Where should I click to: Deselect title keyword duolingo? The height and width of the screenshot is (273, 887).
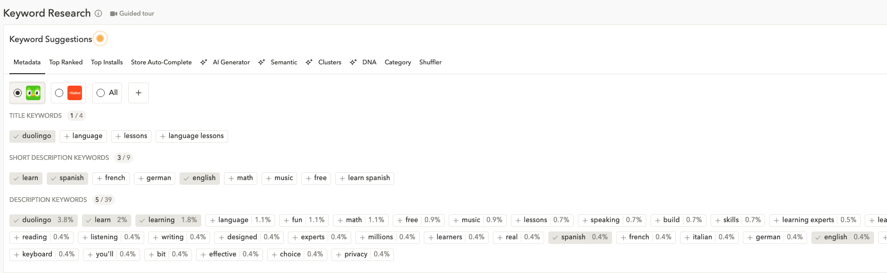32,136
